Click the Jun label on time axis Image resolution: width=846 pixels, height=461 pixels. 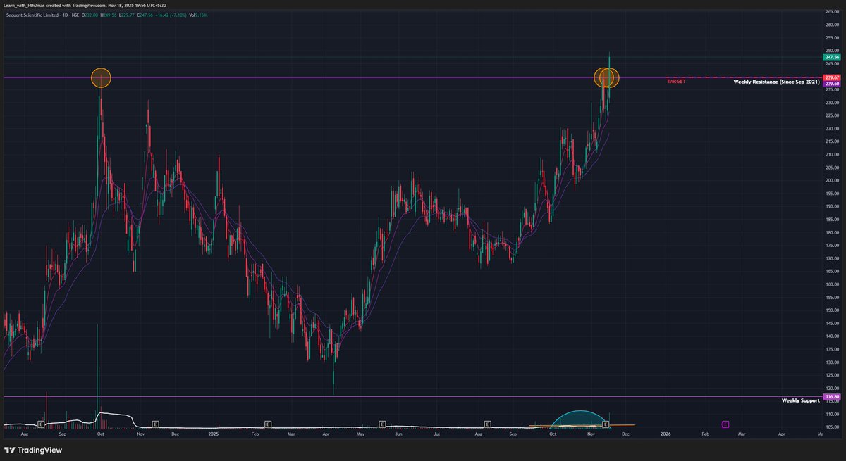[x=398, y=435]
